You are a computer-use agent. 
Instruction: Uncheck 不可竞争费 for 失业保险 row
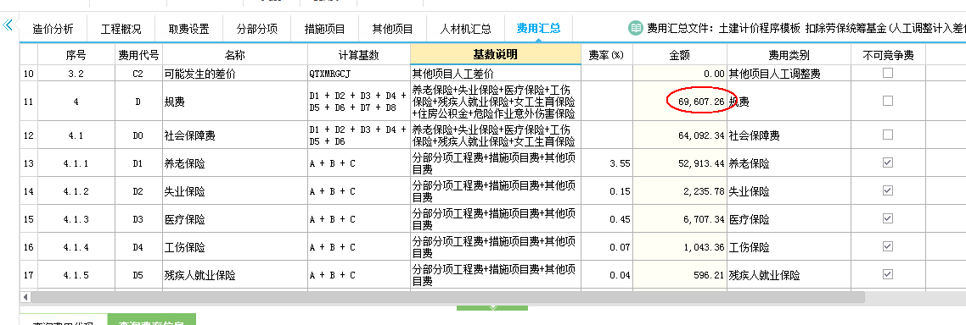(x=888, y=190)
